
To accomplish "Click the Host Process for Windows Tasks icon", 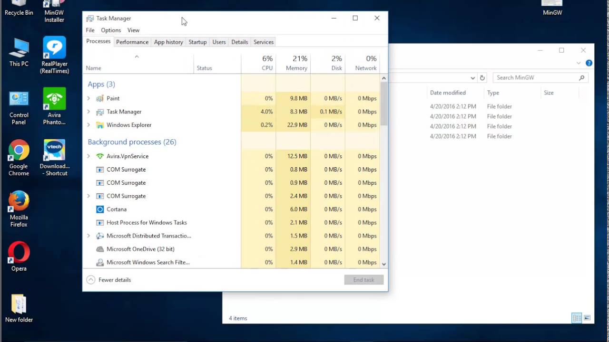I will 100,223.
